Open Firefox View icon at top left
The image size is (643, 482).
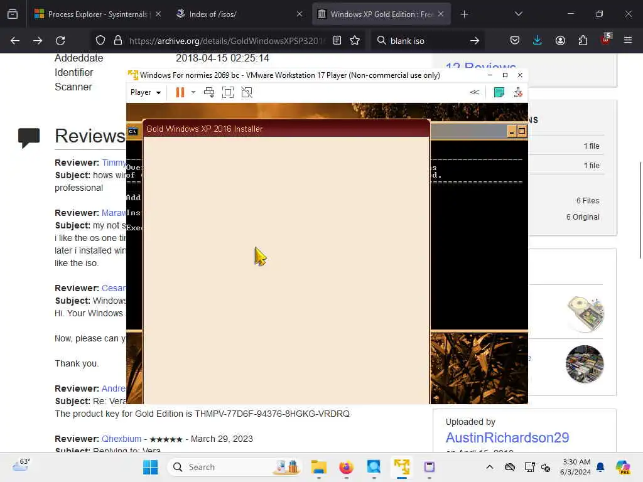[x=13, y=14]
